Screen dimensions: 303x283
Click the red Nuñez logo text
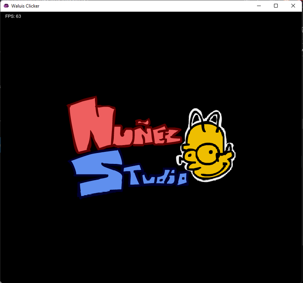pos(124,125)
